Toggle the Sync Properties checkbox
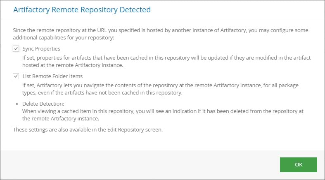Screen dimensions: 325x180 coord(16,49)
